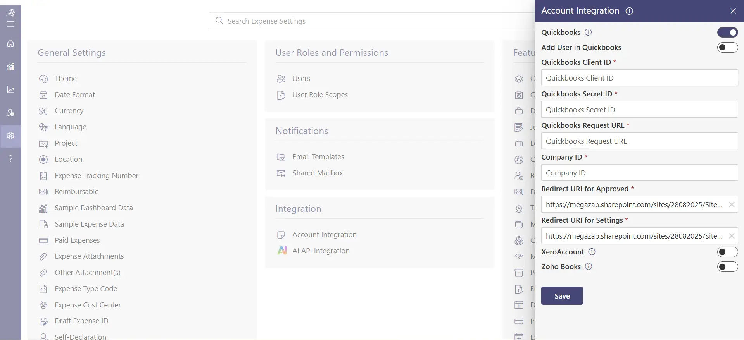Open User Role Scopes settings
Screen dimensions: 744x340
[320, 94]
